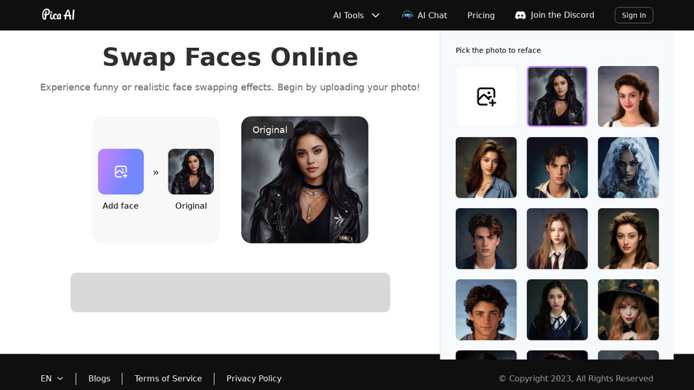Click the Pica AI logo
694x390 pixels.
58,15
